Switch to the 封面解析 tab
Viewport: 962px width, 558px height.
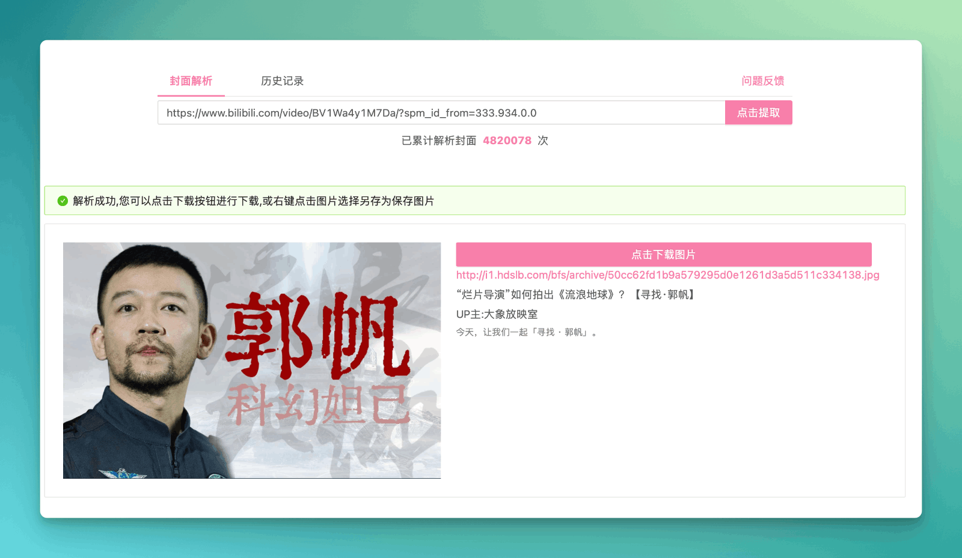pyautogui.click(x=191, y=81)
